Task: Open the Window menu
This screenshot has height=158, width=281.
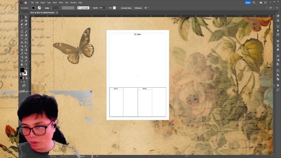Action: 73,3
